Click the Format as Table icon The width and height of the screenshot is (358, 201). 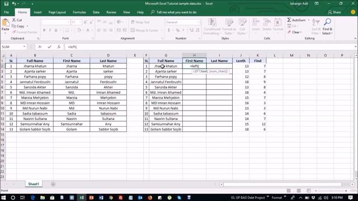point(229,22)
